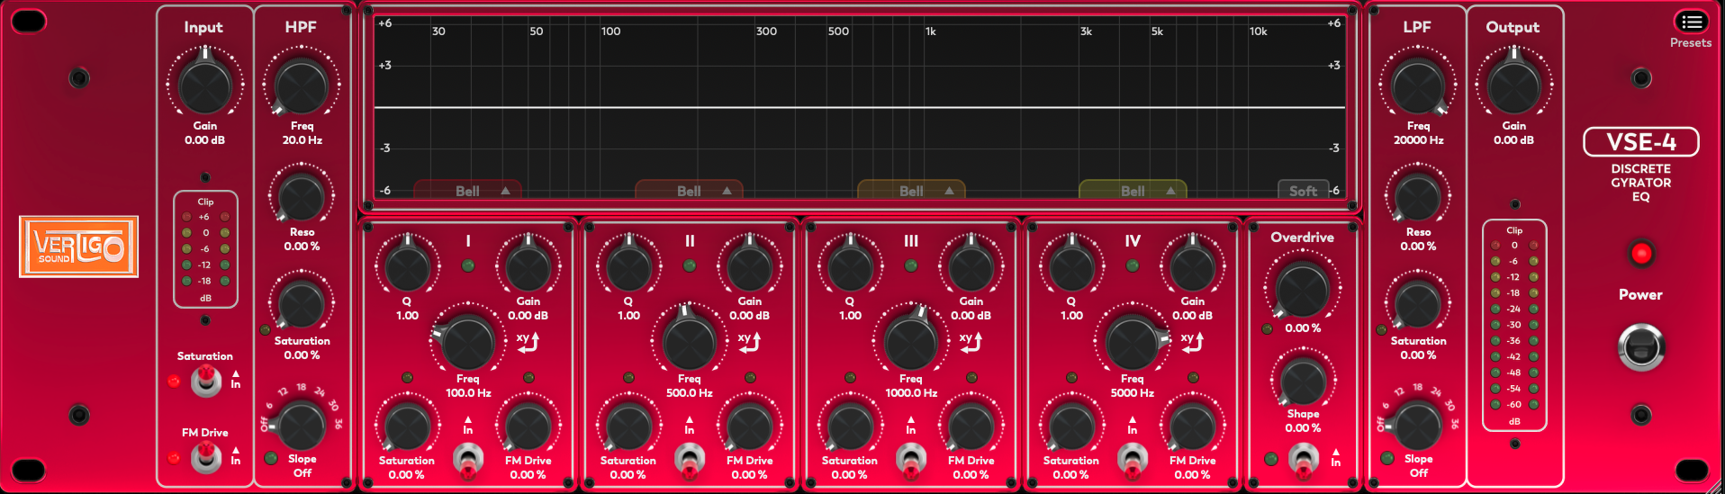Viewport: 1725px width, 494px height.
Task: Click the band IV Gain knob
Action: [1192, 266]
